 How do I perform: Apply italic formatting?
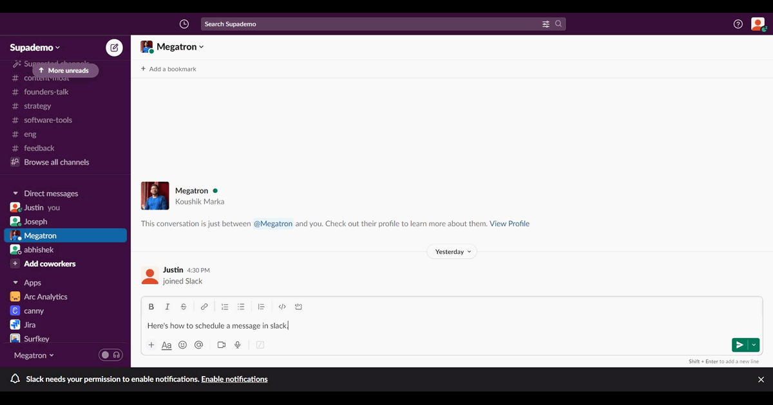pyautogui.click(x=167, y=307)
